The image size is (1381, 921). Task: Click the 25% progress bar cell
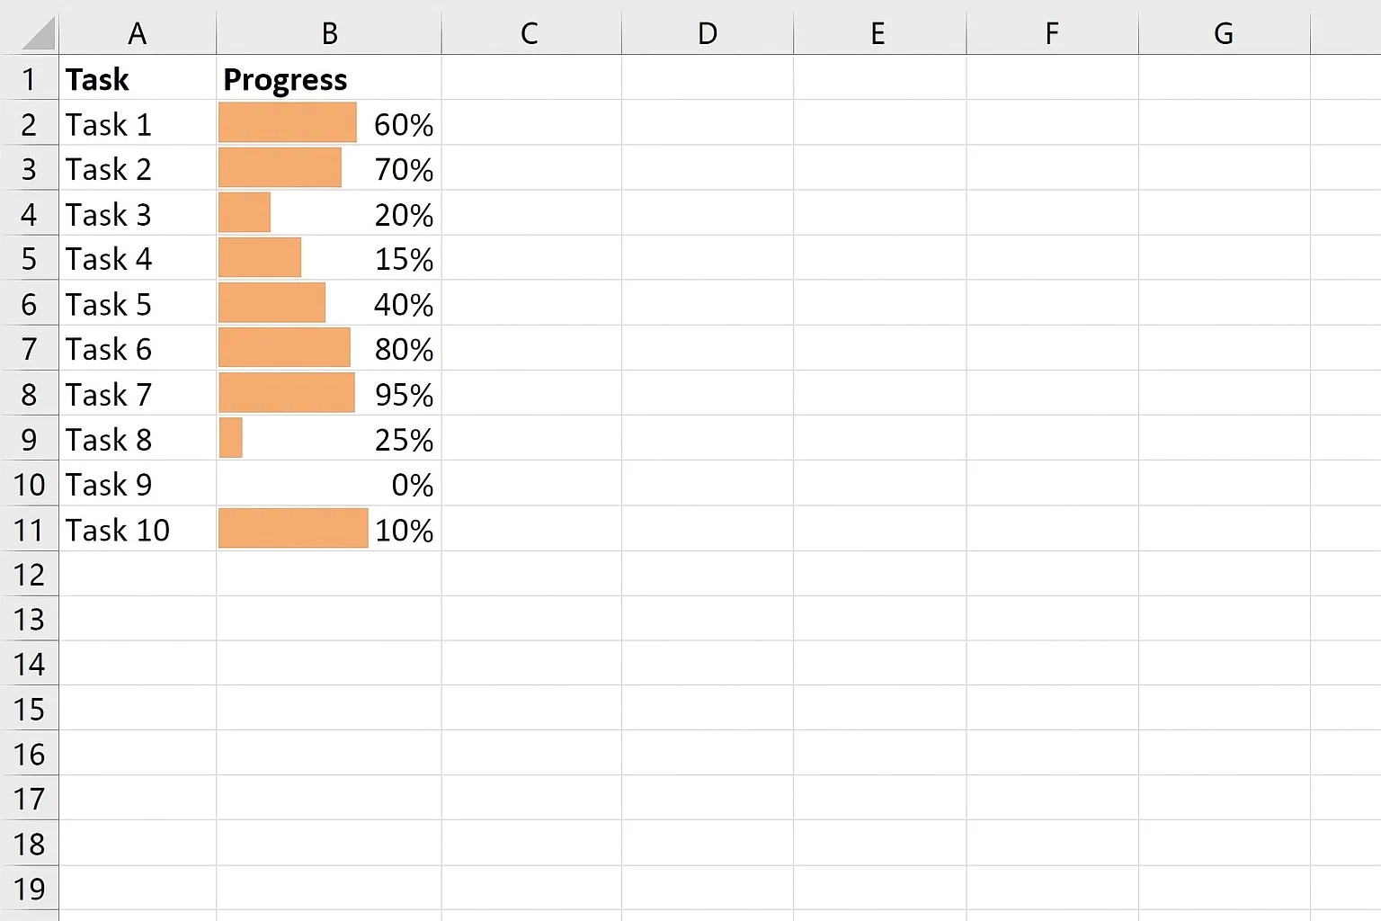pyautogui.click(x=329, y=440)
